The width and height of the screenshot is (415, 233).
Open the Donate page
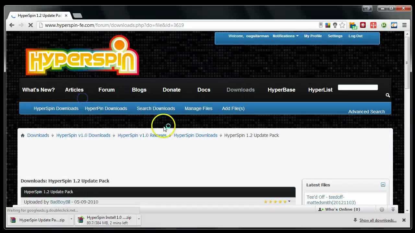[172, 90]
